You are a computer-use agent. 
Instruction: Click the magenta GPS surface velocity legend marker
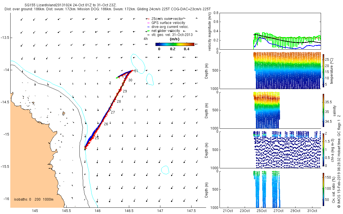pos(148,23)
